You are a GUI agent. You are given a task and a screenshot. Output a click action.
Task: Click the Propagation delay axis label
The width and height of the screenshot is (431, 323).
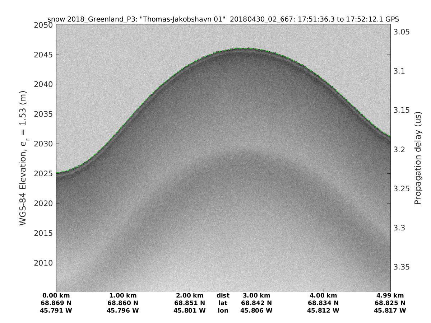(417, 158)
